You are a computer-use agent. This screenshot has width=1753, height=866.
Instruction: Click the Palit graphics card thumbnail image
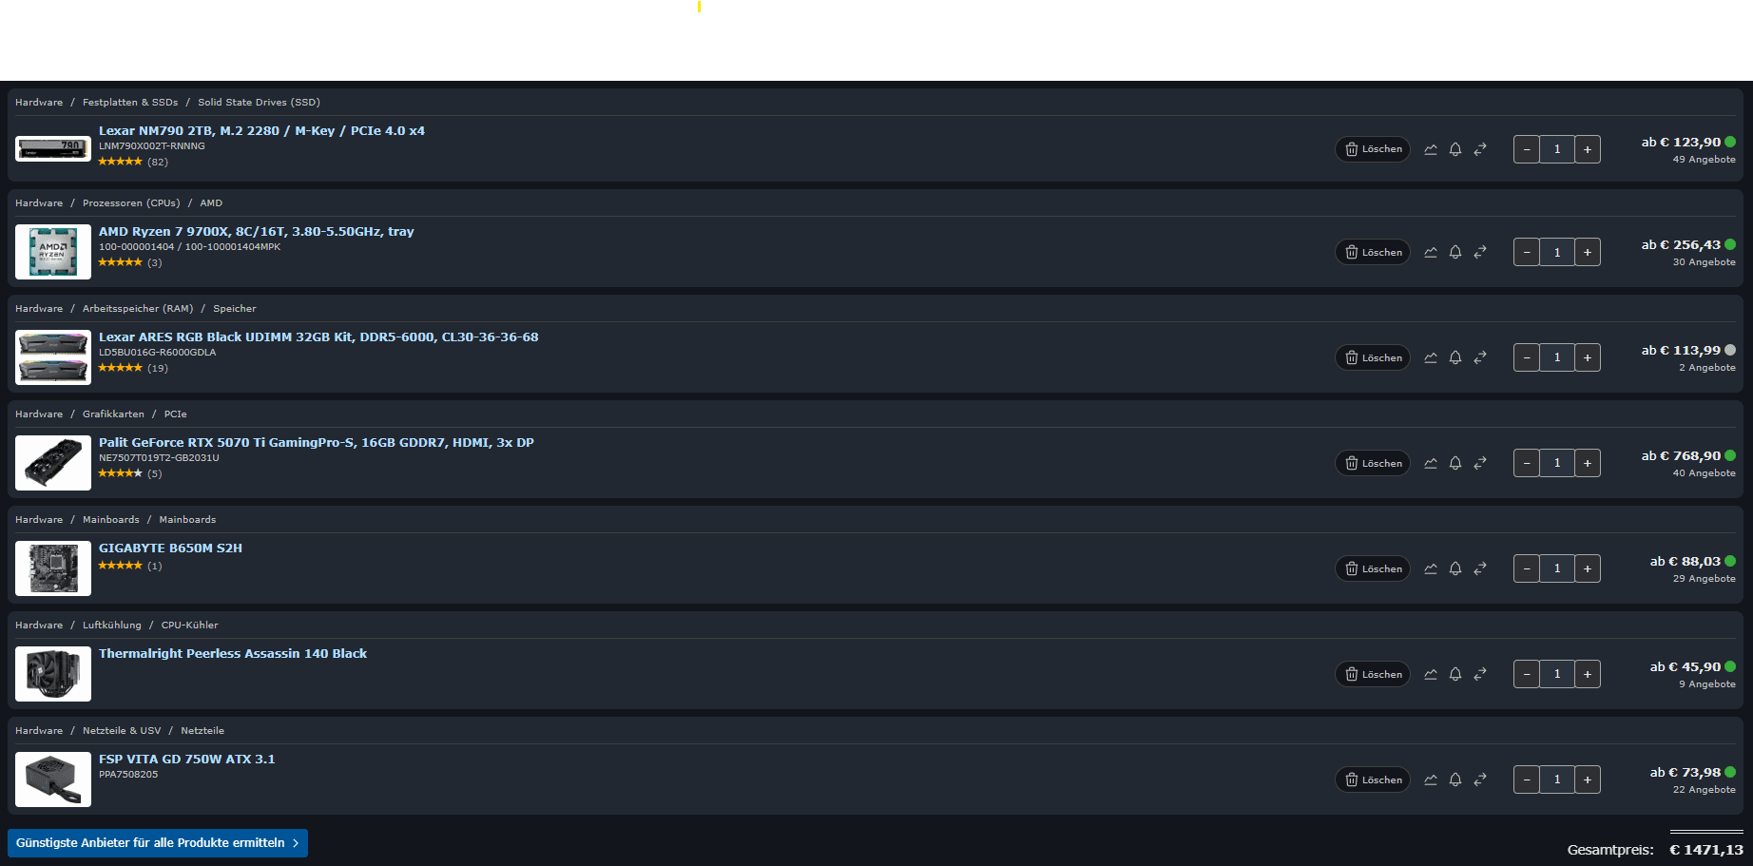(x=53, y=463)
